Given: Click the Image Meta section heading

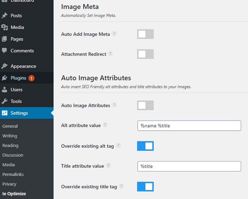Looking at the screenshot, I should 80,7.
